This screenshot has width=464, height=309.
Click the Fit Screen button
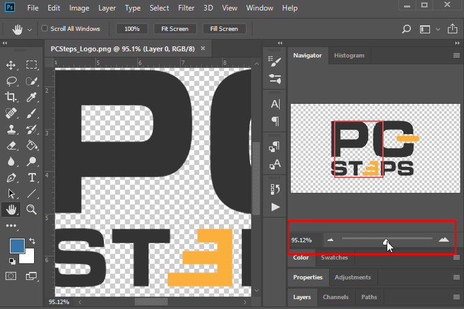pyautogui.click(x=175, y=28)
